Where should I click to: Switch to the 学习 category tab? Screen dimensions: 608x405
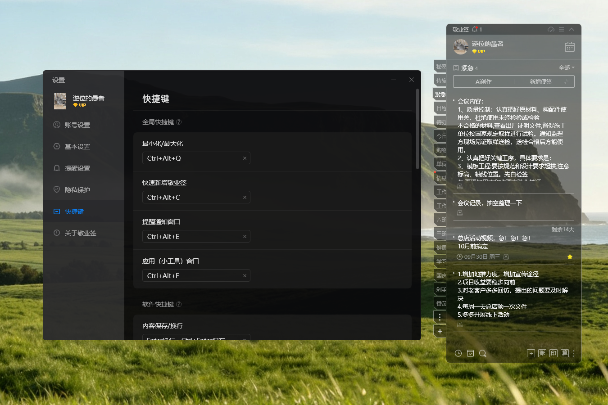click(x=440, y=262)
